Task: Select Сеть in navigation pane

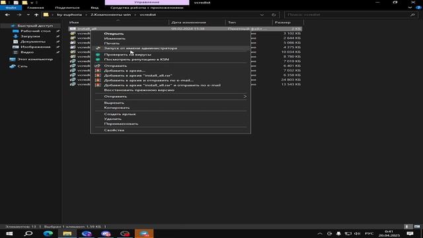Action: (22, 66)
